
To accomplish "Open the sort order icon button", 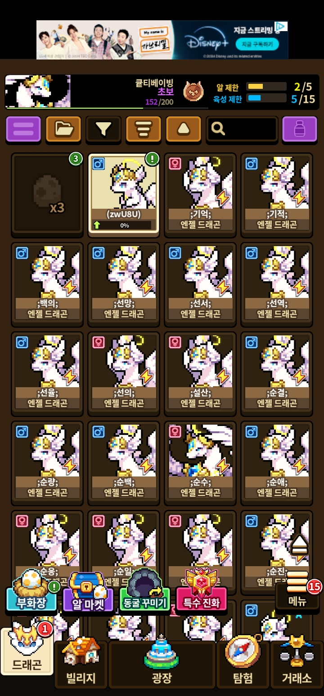I will 144,129.
